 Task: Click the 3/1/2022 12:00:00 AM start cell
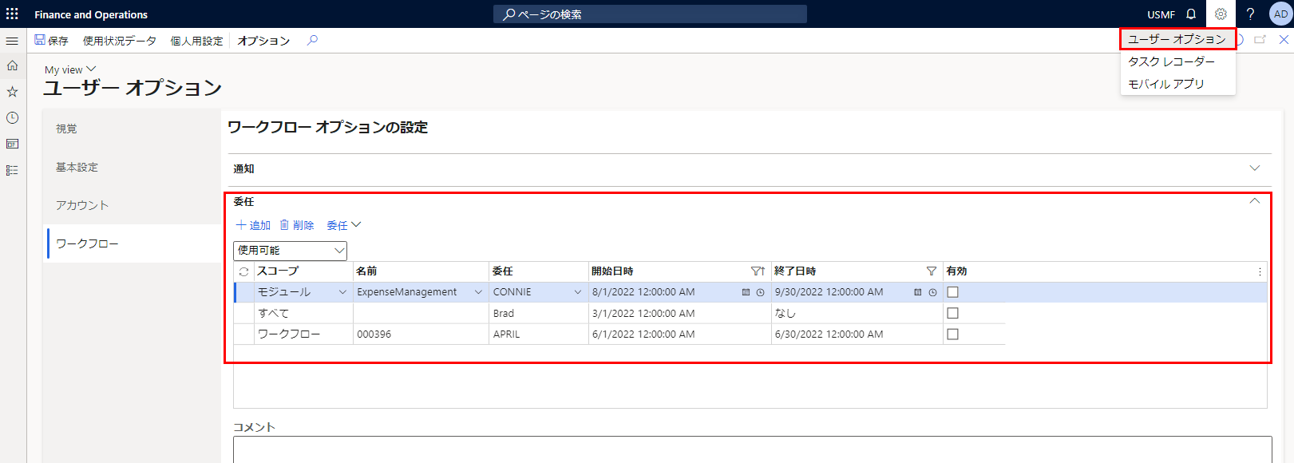[x=679, y=313]
